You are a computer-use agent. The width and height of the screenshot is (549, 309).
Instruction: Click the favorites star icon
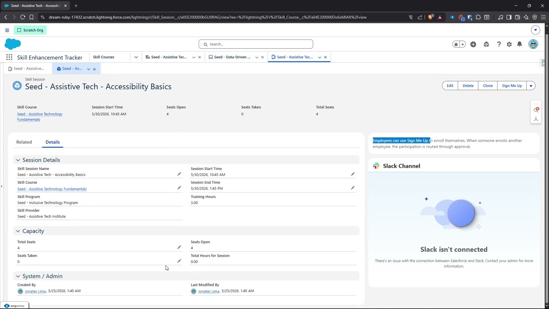(x=456, y=44)
